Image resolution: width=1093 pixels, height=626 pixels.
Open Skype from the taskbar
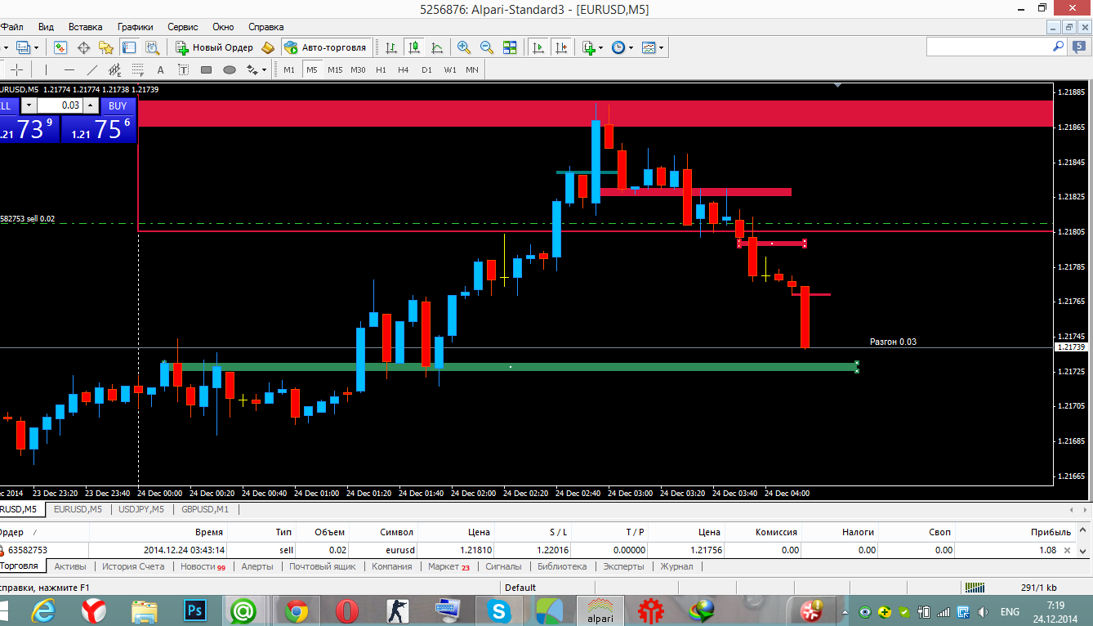coord(499,610)
